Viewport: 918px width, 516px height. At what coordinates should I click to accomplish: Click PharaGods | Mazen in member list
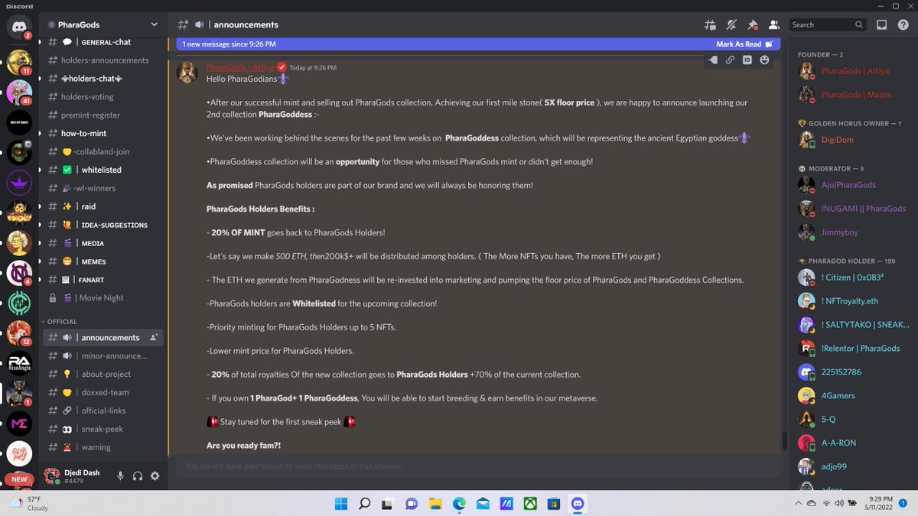(x=855, y=95)
